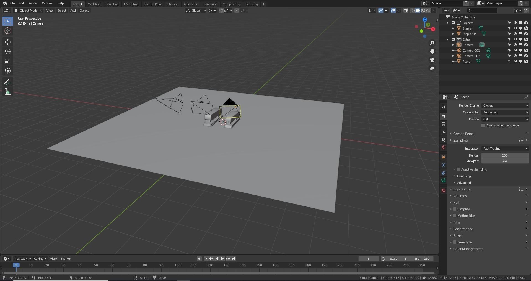
Task: Activate the Scale tool
Action: (x=8, y=61)
